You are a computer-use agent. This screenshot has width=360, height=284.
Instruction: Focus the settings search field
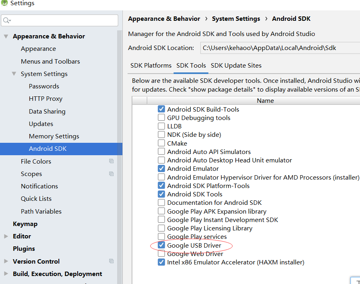[x=60, y=20]
